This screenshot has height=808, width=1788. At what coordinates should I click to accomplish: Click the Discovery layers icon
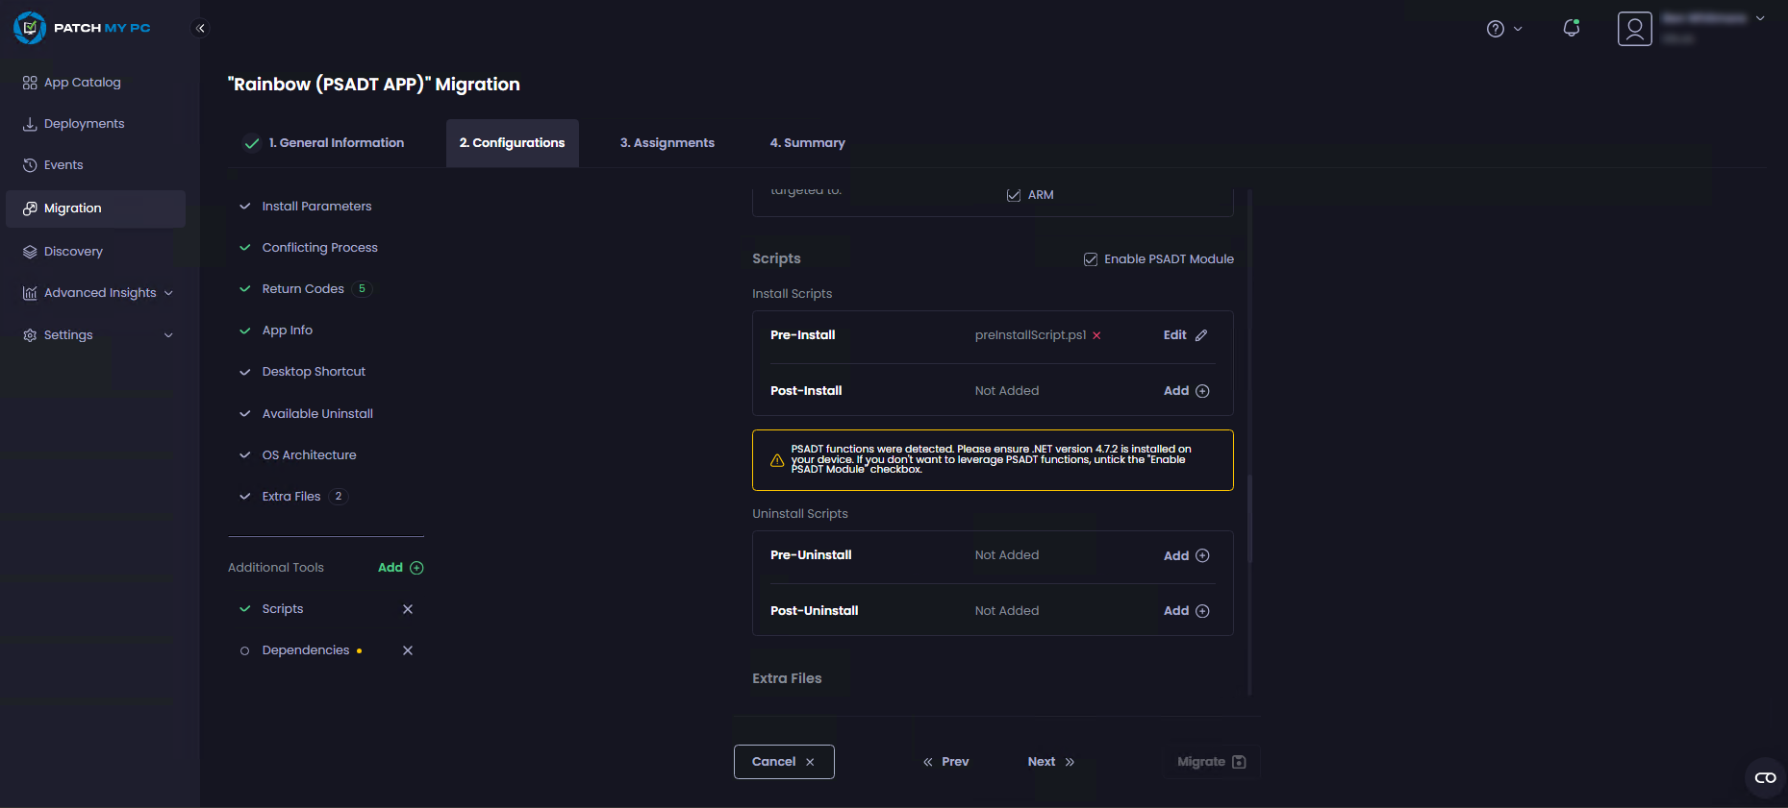[x=30, y=252]
